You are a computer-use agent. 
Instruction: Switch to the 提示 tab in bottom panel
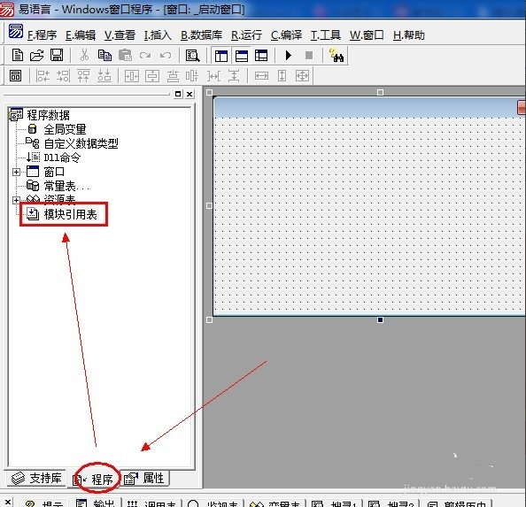coord(44,503)
